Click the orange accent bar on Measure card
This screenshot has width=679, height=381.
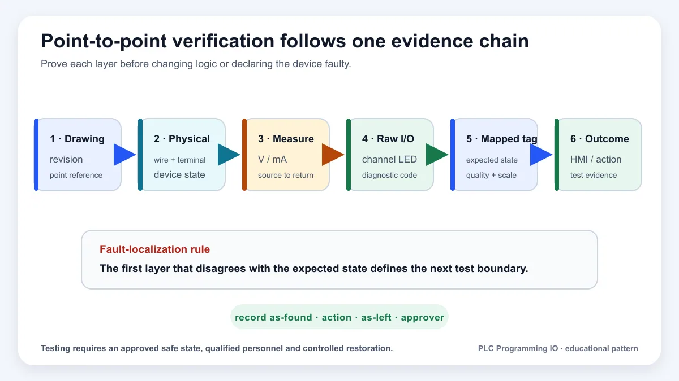tap(244, 155)
